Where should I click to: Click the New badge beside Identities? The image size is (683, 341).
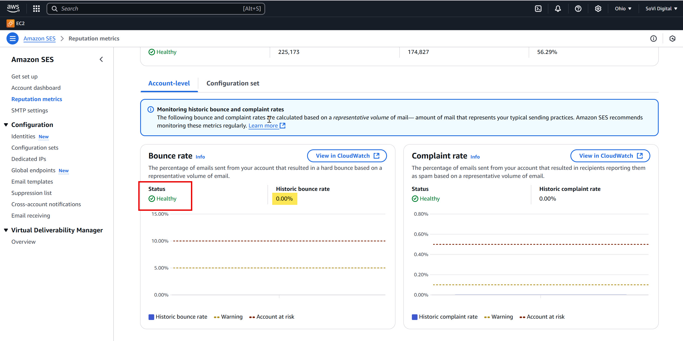(x=43, y=137)
